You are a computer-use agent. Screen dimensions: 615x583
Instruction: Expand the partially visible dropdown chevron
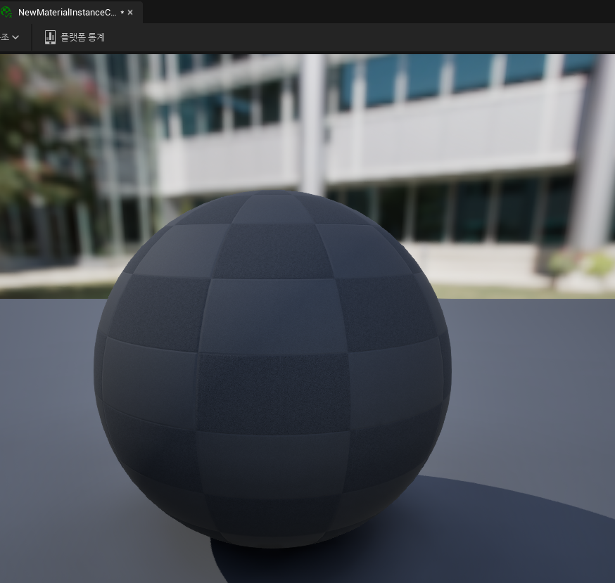[x=15, y=37]
